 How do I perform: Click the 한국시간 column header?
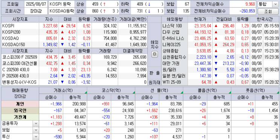click(265, 20)
